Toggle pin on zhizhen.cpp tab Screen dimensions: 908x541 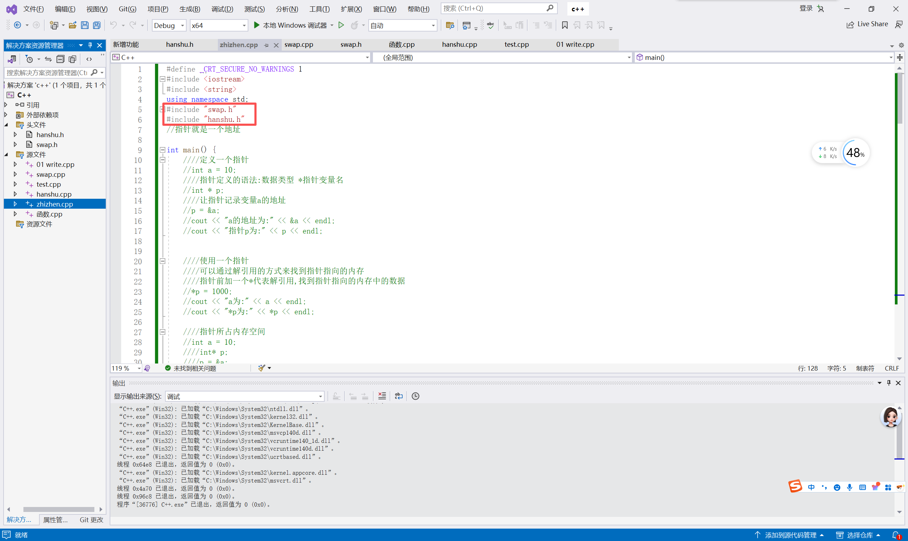pos(266,45)
